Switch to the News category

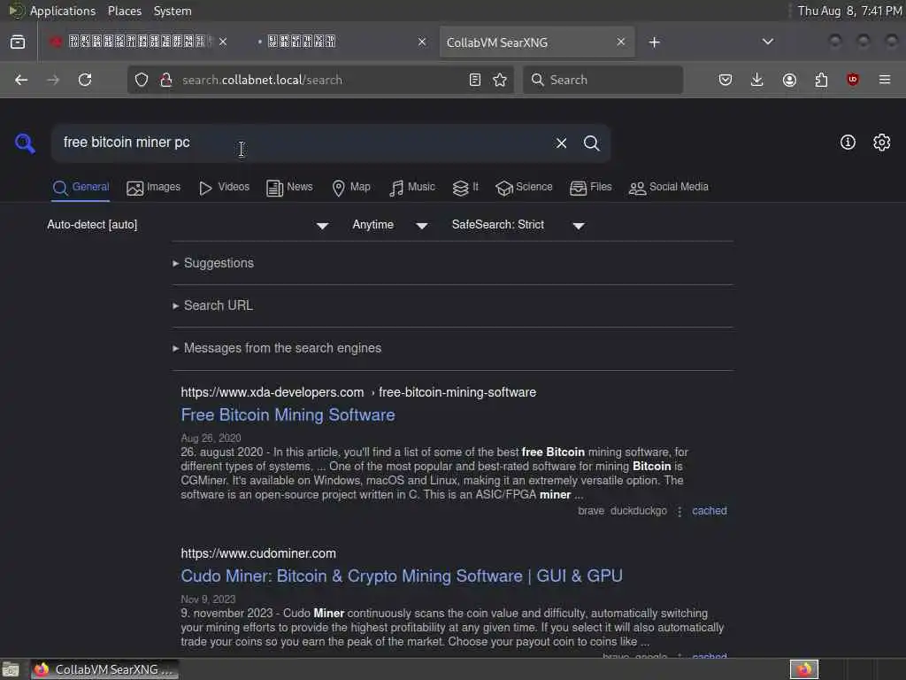click(x=289, y=188)
